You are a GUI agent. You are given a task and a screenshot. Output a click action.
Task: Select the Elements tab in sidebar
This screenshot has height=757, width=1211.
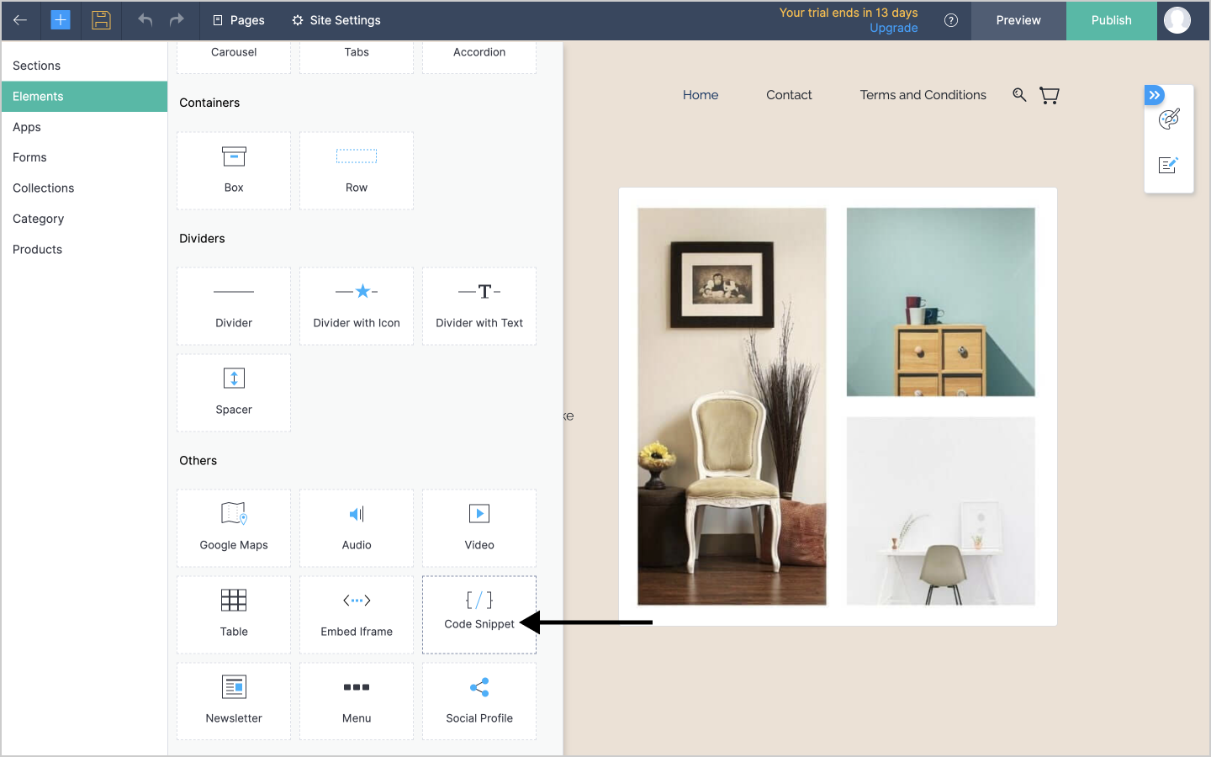pos(84,96)
